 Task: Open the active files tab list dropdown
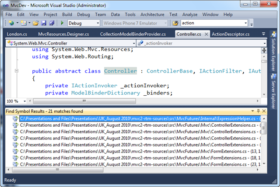pyautogui.click(x=263, y=34)
